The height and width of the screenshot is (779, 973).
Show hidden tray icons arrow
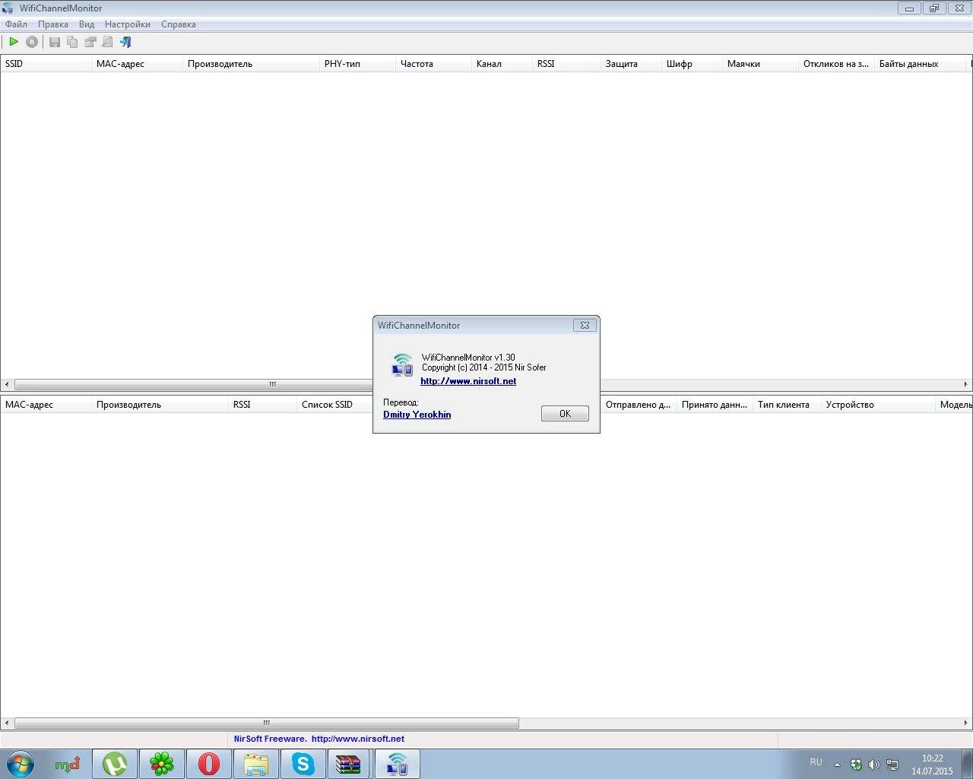[x=837, y=765]
